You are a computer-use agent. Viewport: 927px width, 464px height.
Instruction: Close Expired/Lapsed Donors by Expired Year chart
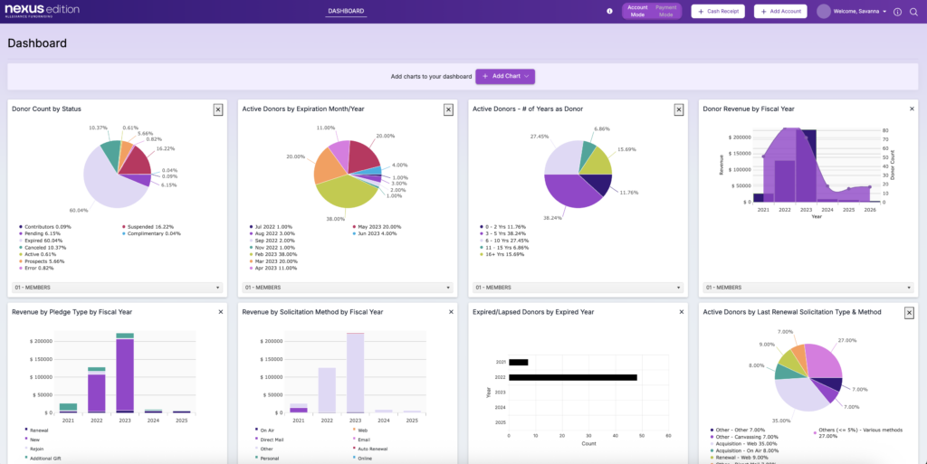[x=679, y=311]
